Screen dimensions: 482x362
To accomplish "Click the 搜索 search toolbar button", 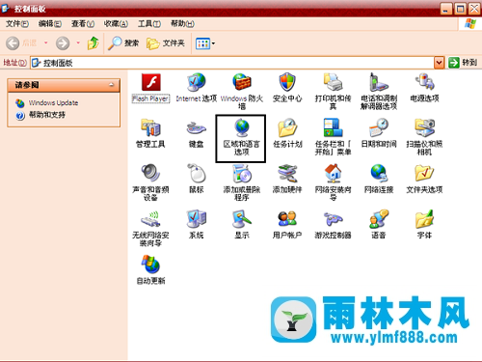I will [123, 43].
